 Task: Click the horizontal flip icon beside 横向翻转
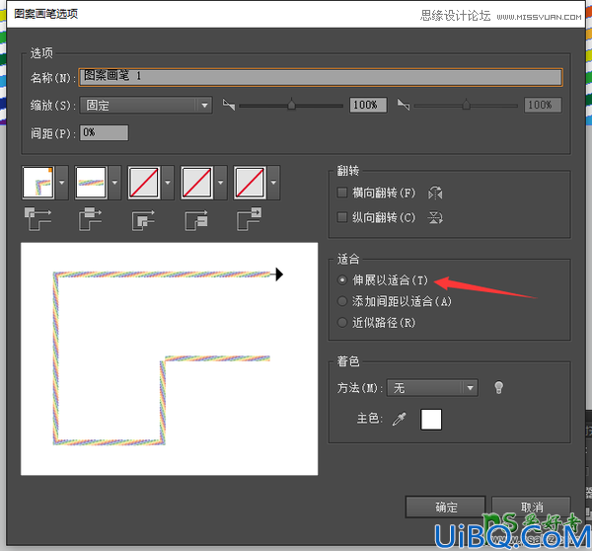click(435, 194)
